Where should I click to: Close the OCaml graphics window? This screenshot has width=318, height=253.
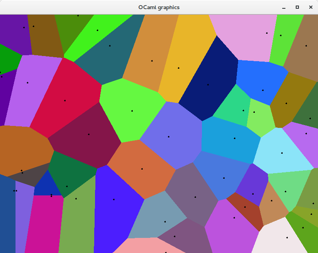[310, 7]
